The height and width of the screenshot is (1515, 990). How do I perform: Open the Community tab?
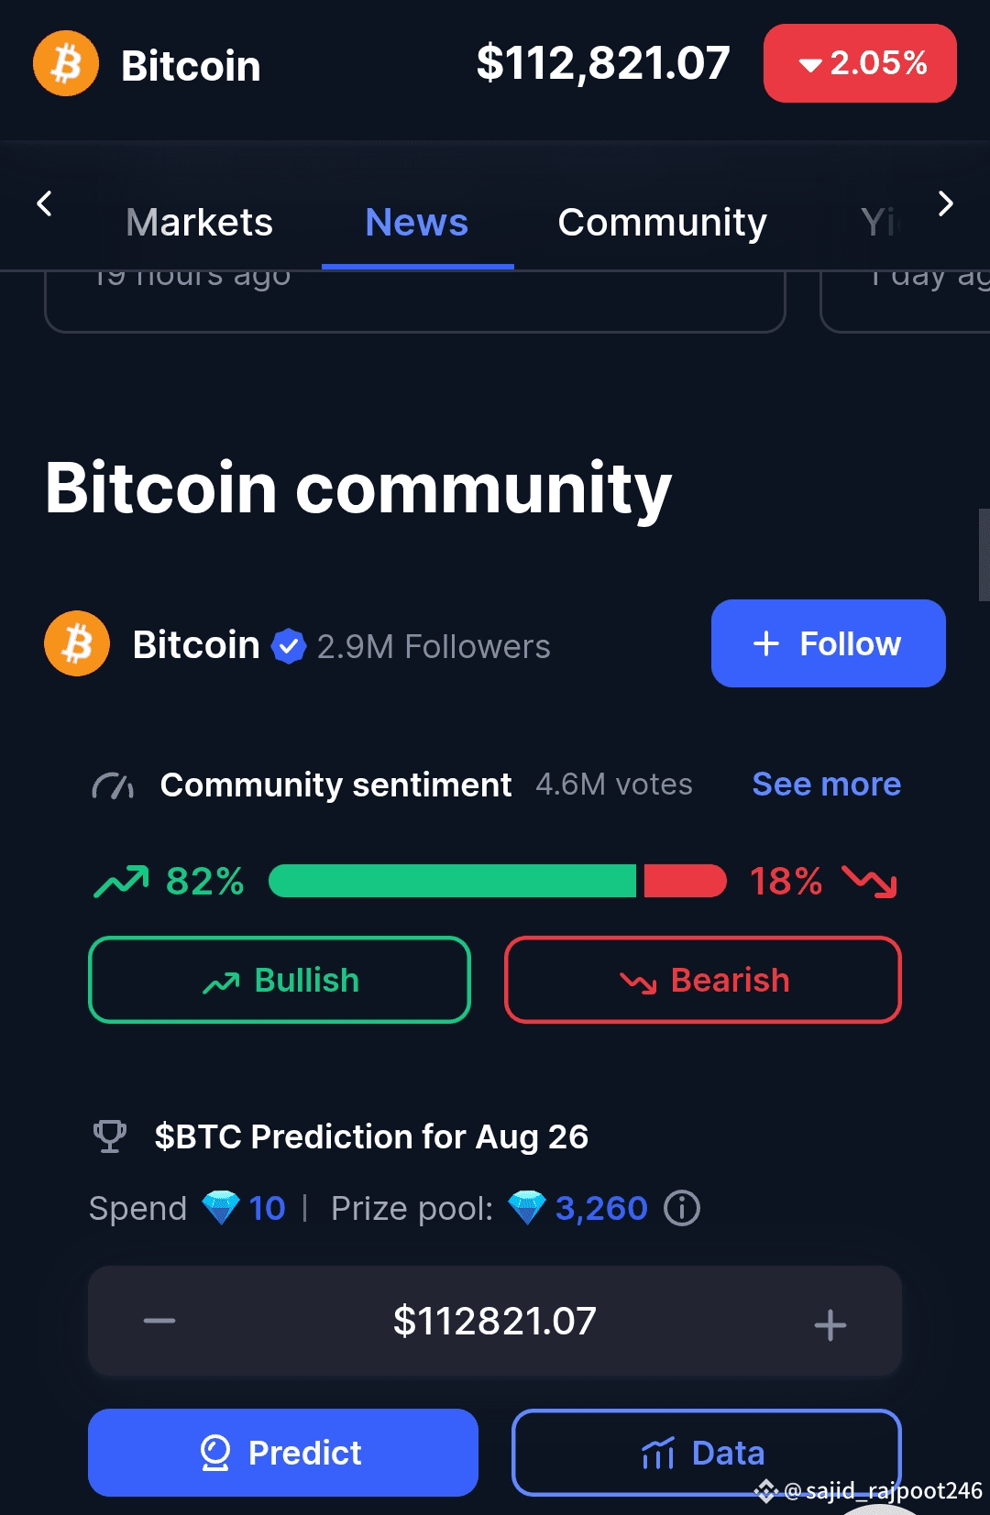pyautogui.click(x=662, y=223)
